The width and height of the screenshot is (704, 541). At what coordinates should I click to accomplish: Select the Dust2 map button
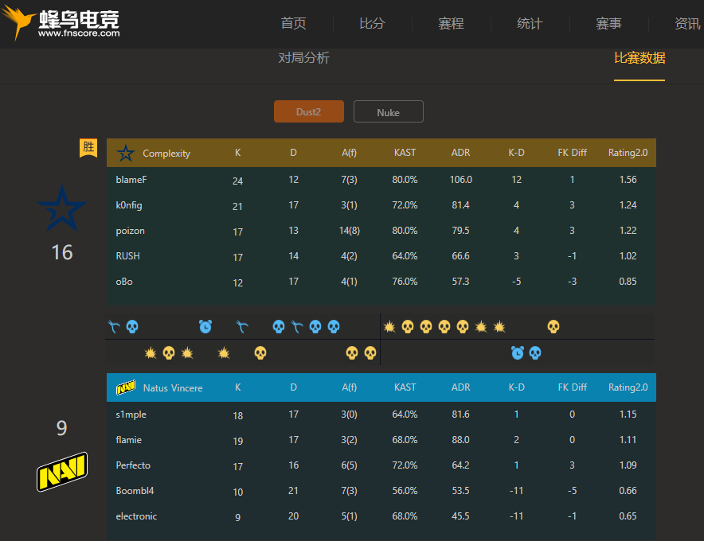(309, 111)
